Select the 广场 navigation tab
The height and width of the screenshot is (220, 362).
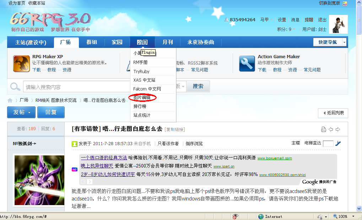(x=66, y=42)
